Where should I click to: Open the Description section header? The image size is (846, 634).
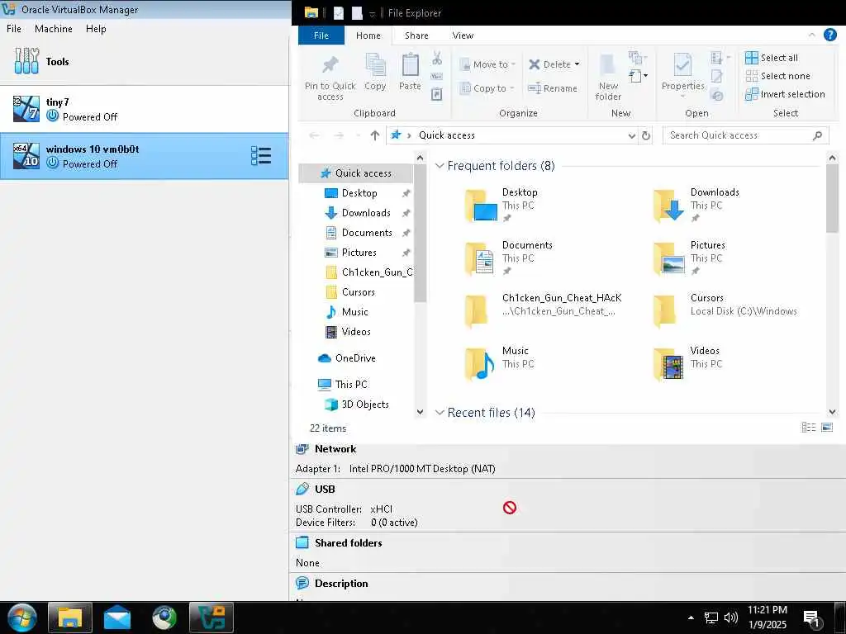[x=341, y=584]
